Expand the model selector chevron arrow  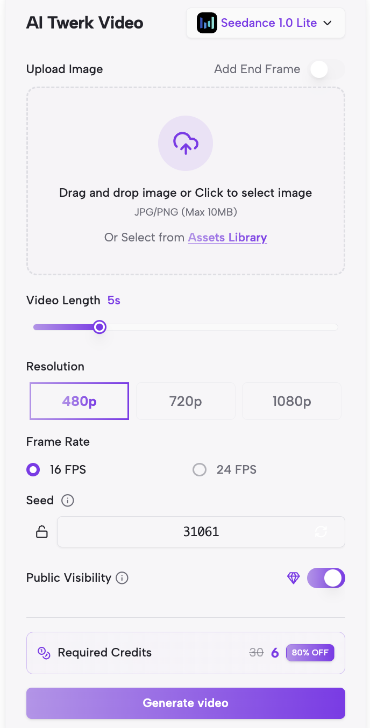tap(328, 23)
